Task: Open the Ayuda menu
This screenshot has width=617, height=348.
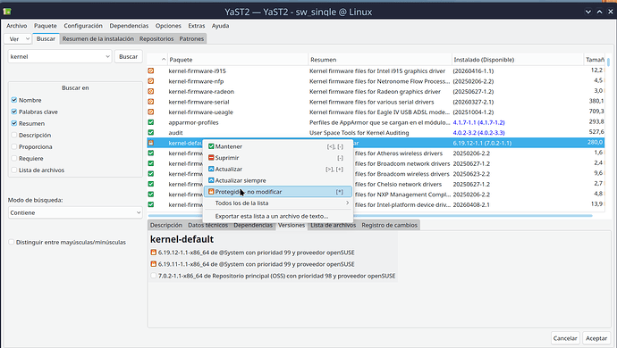Action: tap(220, 26)
